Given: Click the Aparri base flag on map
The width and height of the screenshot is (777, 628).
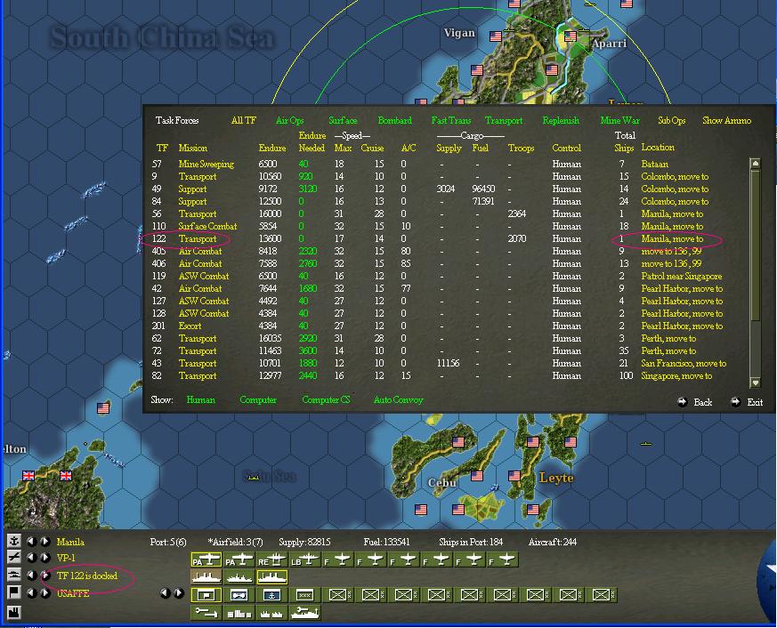Looking at the screenshot, I should coord(570,36).
